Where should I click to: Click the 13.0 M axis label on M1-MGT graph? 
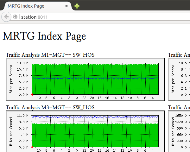24,63
